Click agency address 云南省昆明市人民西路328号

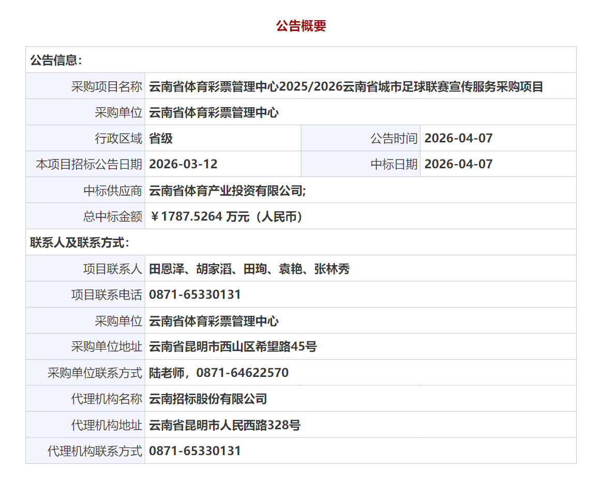pyautogui.click(x=224, y=425)
